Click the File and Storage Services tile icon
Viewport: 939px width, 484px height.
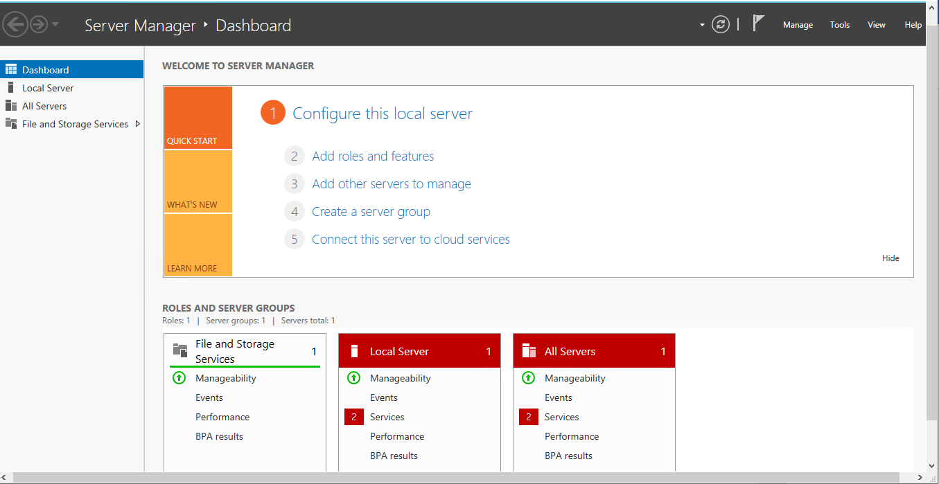(180, 350)
